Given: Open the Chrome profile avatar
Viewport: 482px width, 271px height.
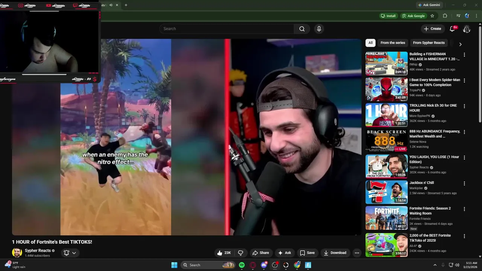Looking at the screenshot, I should [x=467, y=16].
